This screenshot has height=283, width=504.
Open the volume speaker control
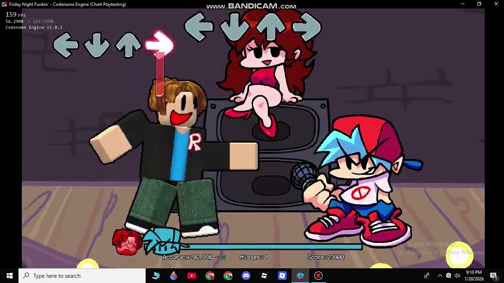click(x=457, y=276)
